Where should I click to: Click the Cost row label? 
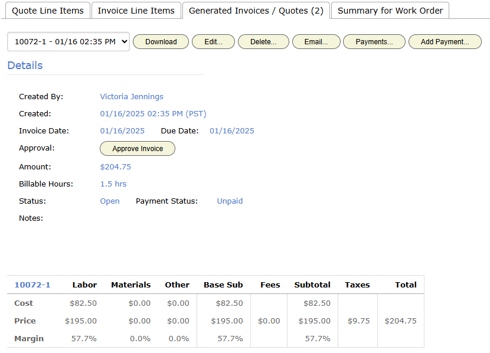point(24,303)
